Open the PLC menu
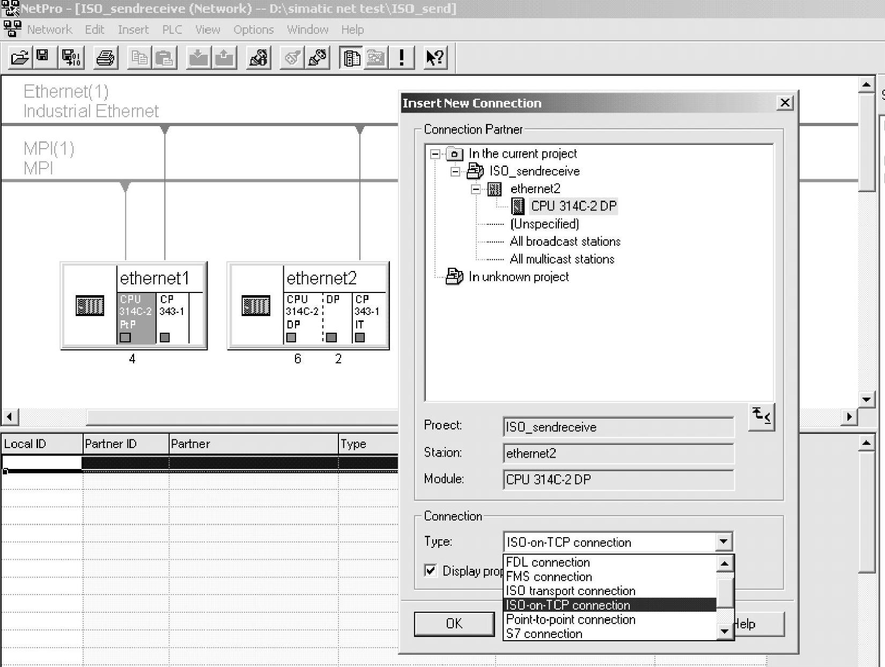The image size is (885, 667). pos(172,30)
